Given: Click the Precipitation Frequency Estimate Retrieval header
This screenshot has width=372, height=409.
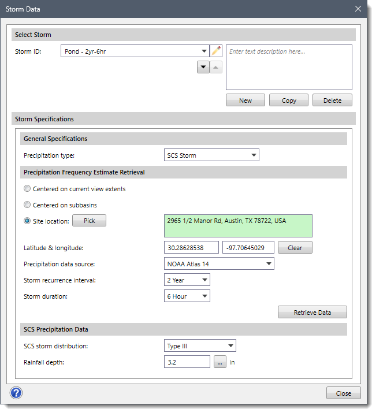Looking at the screenshot, I should point(184,172).
